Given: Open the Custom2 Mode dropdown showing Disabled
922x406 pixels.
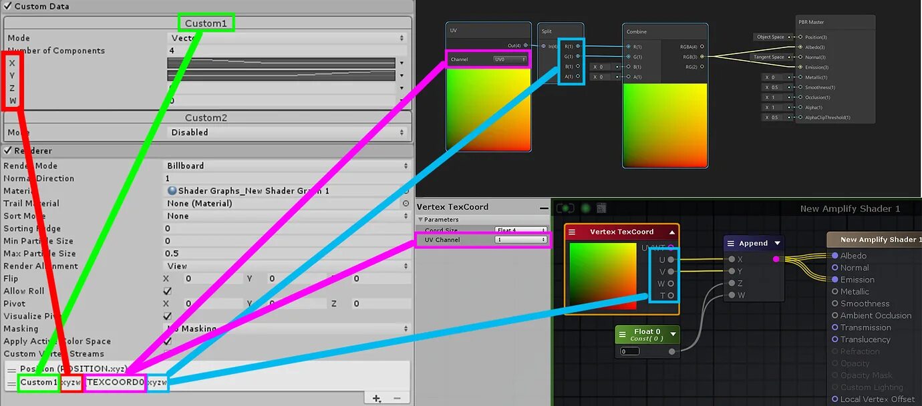Looking at the screenshot, I should 287,132.
